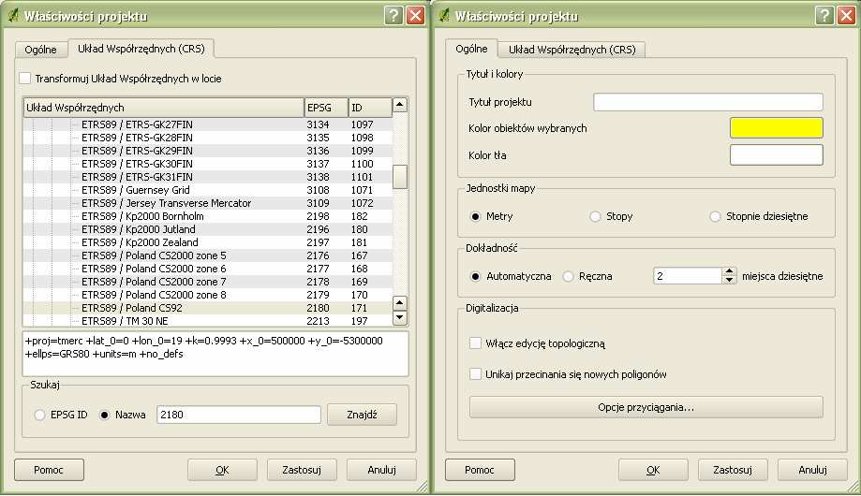
Task: Click search field containing 2180
Action: (x=239, y=415)
